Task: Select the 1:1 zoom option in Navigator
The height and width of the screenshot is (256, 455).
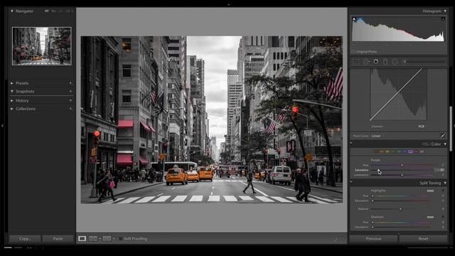Action: click(60, 11)
